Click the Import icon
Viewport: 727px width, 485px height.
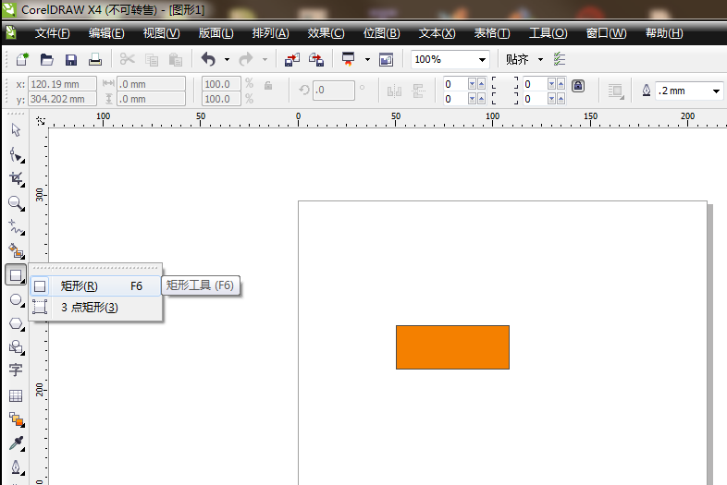[x=292, y=59]
